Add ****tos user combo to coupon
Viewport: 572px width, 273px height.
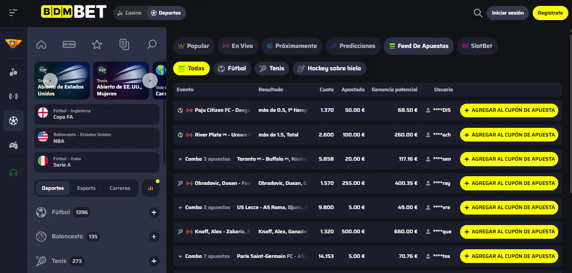click(x=509, y=256)
